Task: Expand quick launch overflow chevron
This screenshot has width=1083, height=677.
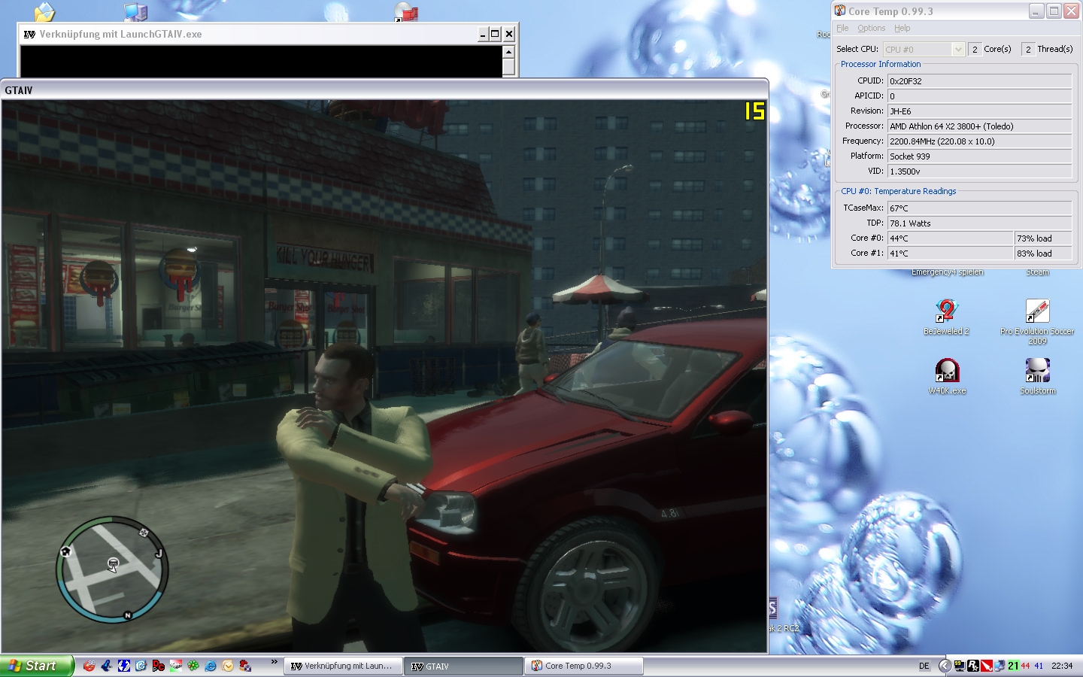Action: [275, 662]
